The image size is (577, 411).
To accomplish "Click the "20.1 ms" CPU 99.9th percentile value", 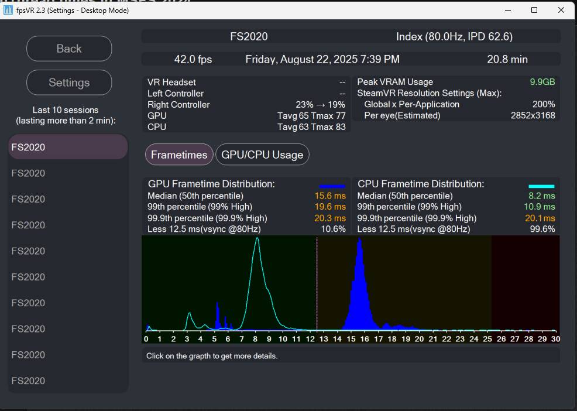I will pyautogui.click(x=540, y=218).
